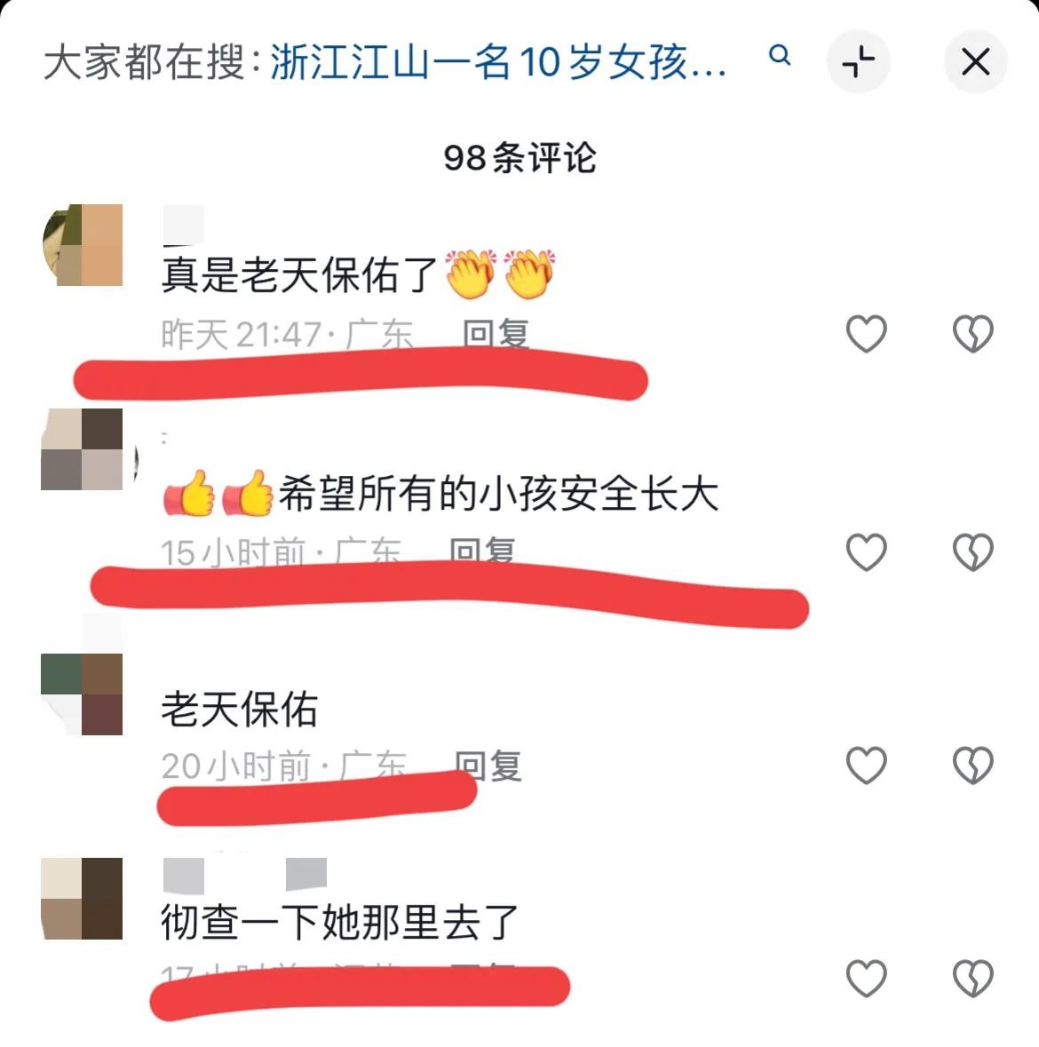Click the search magnifier icon
The image size is (1039, 1047).
780,55
